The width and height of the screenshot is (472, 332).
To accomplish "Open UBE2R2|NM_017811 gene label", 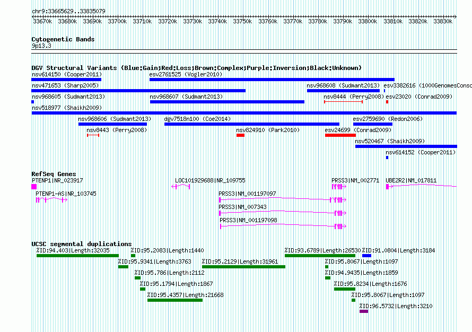I will pos(411,180).
